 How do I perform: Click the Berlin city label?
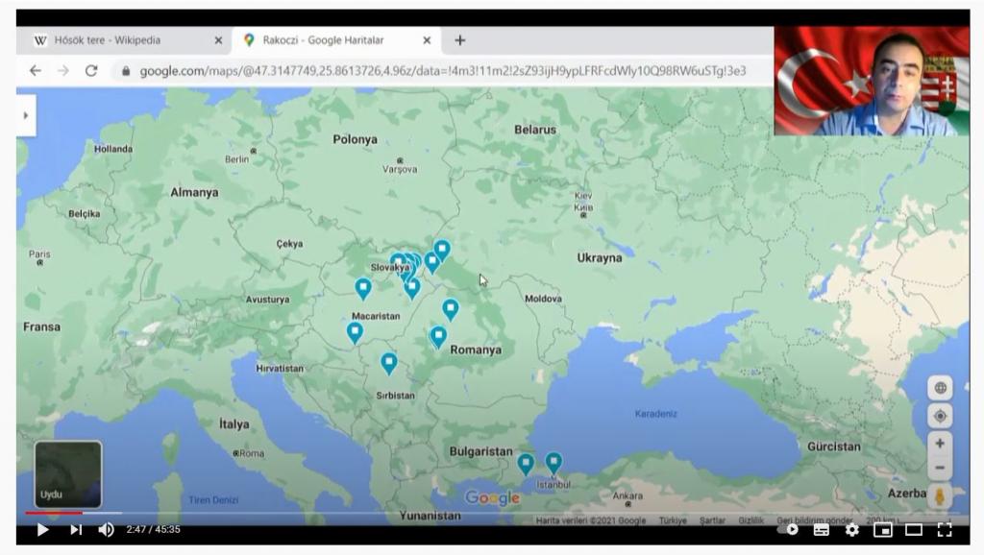236,159
